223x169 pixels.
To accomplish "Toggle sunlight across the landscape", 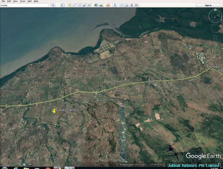I will pyautogui.click(x=101, y=5).
